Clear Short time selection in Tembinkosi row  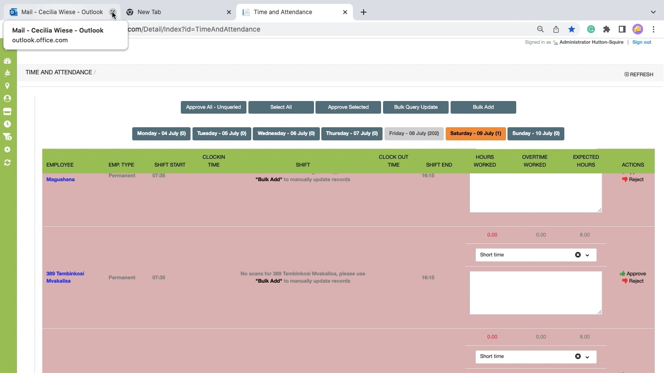(578, 255)
